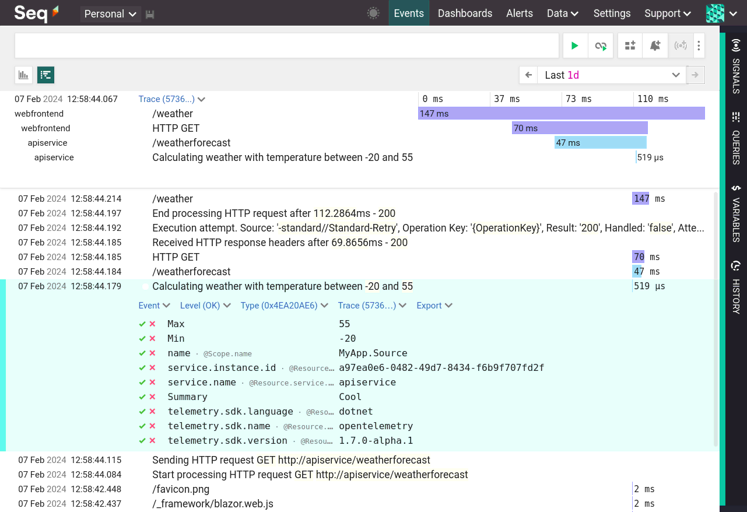Include filter for telemetry.sdk.version property
The height and width of the screenshot is (512, 747).
coord(142,441)
